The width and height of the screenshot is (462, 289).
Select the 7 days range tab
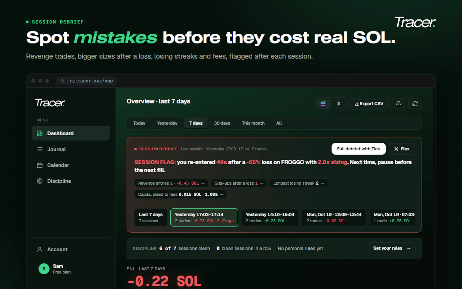click(196, 123)
